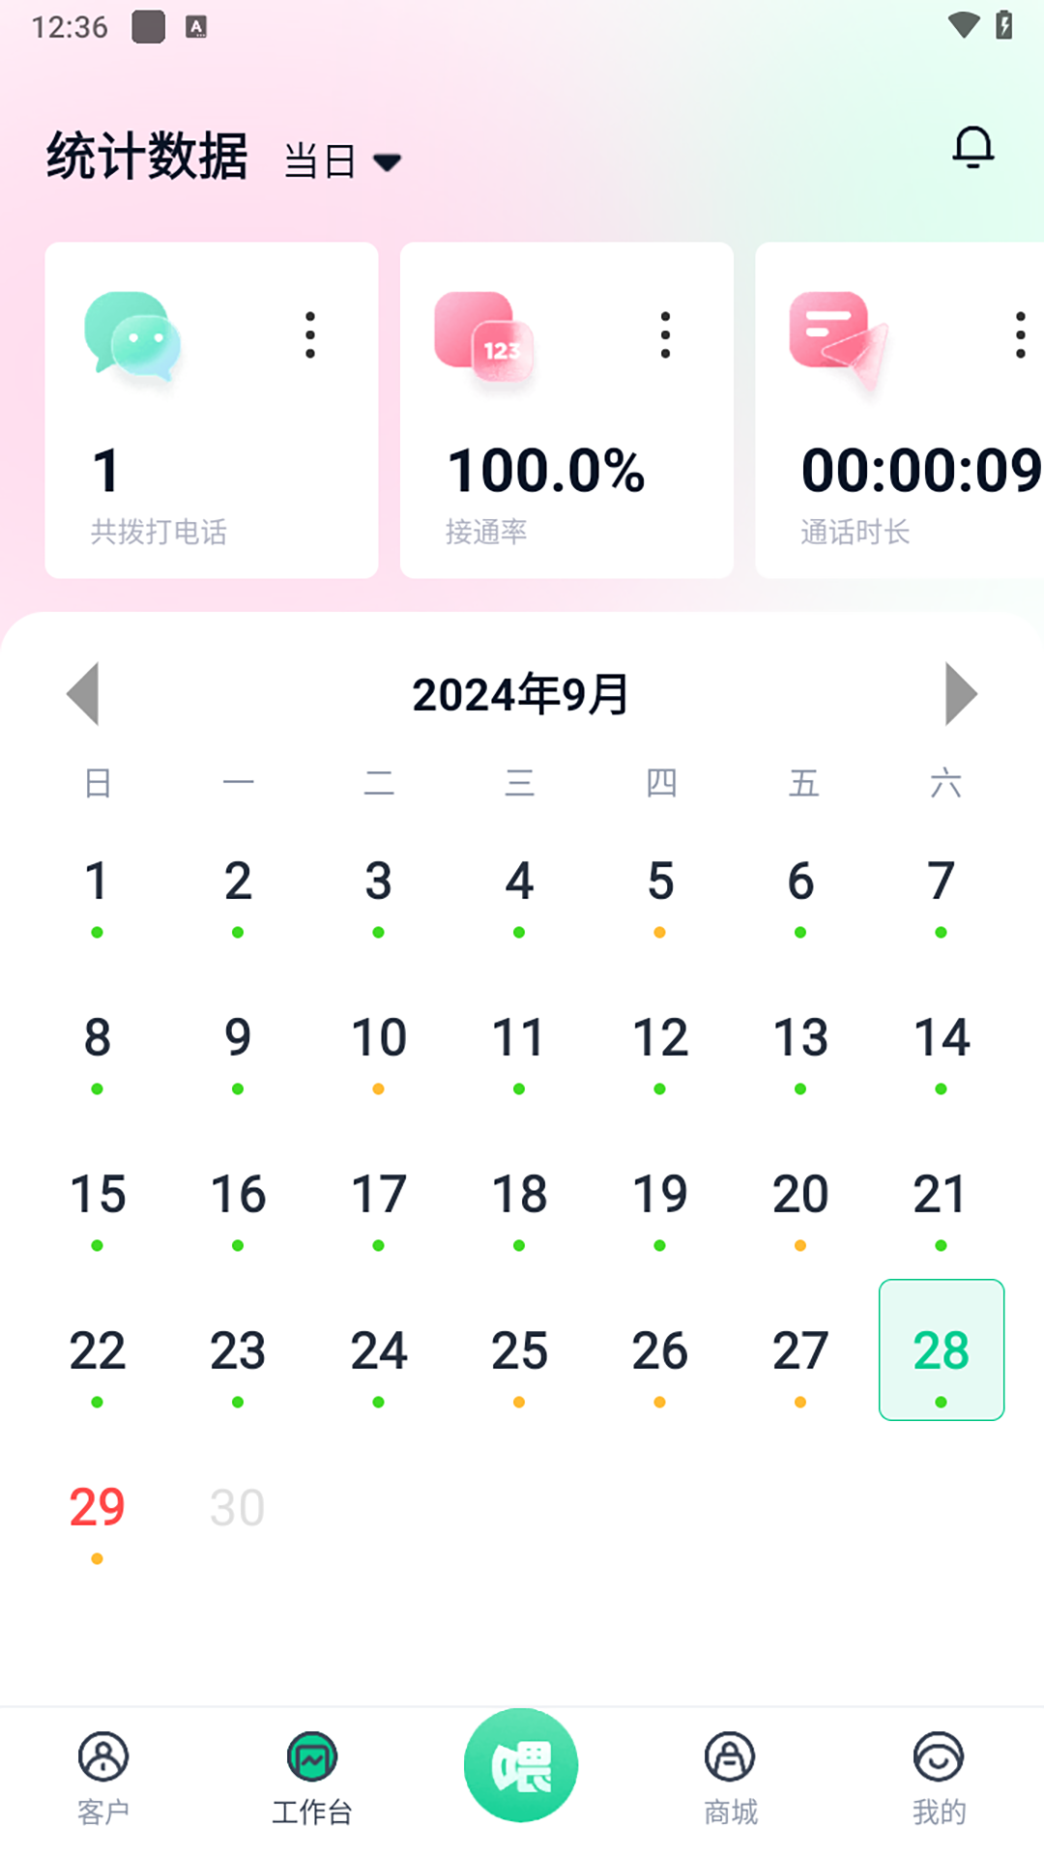Expand the 当日 period dropdown
This screenshot has height=1856, width=1044.
[x=342, y=161]
